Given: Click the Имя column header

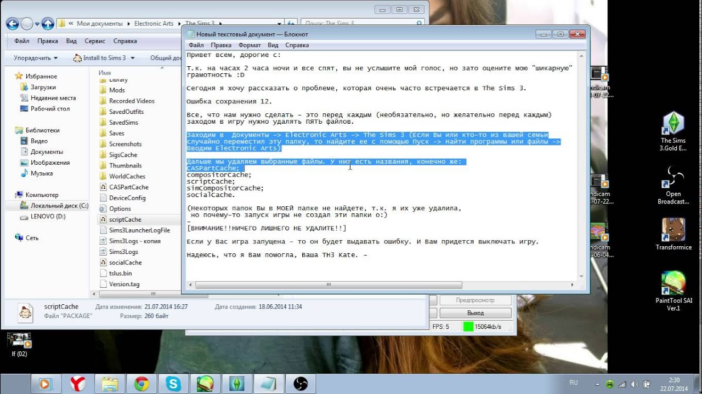Looking at the screenshot, I should (x=105, y=72).
